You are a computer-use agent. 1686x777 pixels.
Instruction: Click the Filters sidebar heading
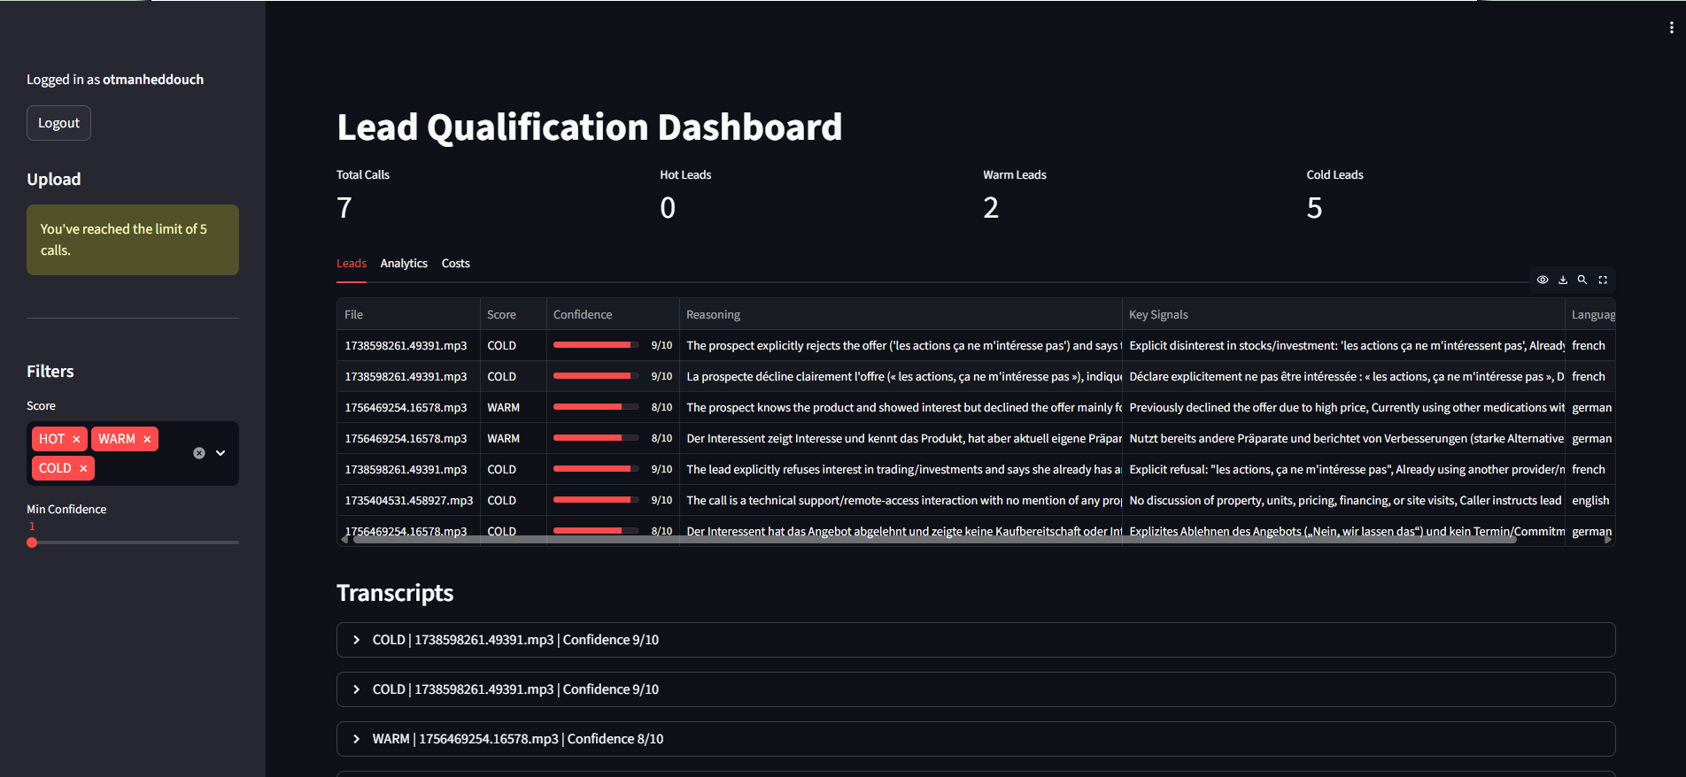pos(50,372)
